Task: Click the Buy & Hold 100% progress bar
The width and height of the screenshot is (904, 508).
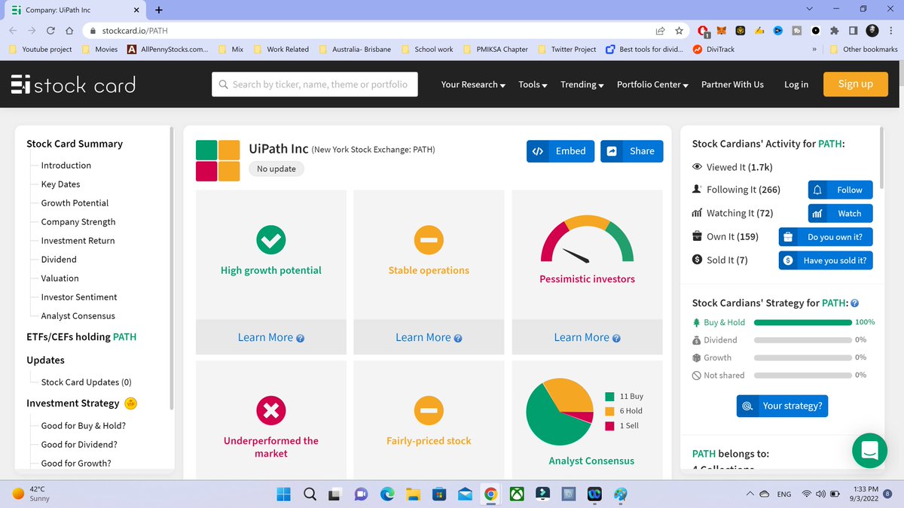Action: (x=802, y=322)
